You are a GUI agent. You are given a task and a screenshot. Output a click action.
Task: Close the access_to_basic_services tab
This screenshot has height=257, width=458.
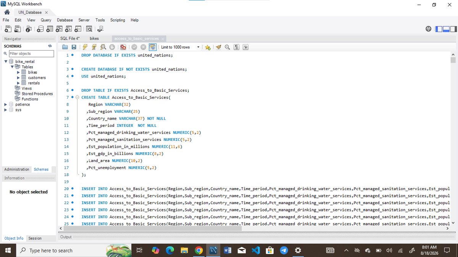pyautogui.click(x=163, y=39)
